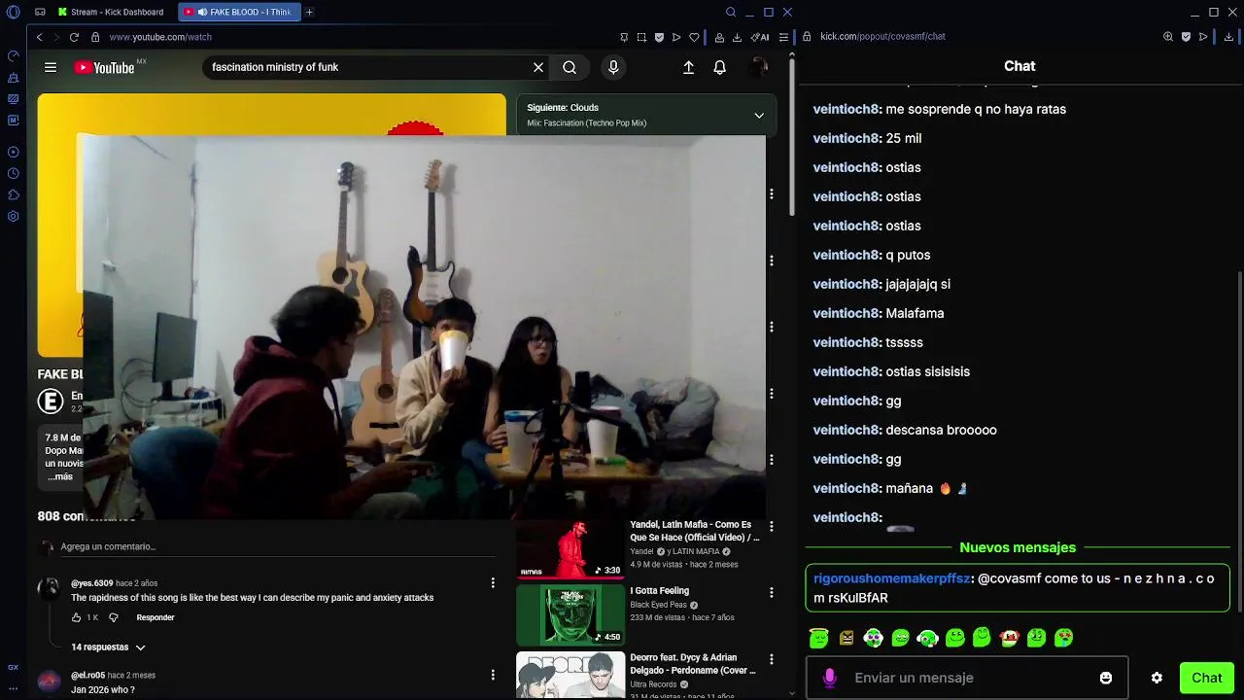Insert the heart-eyes crying green emote
This screenshot has height=700, width=1244.
(x=1064, y=638)
